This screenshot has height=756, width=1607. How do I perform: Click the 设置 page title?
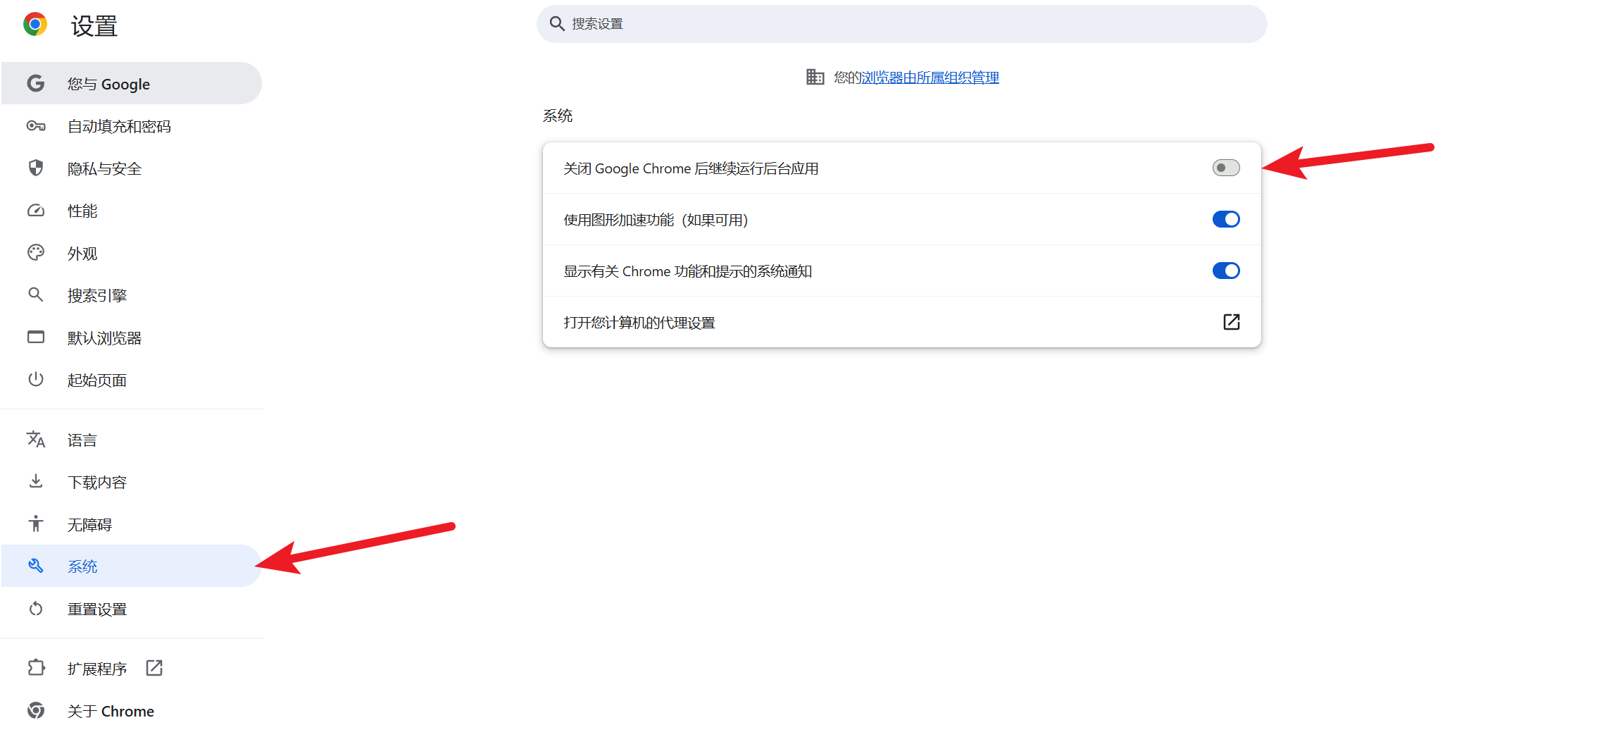(x=94, y=26)
